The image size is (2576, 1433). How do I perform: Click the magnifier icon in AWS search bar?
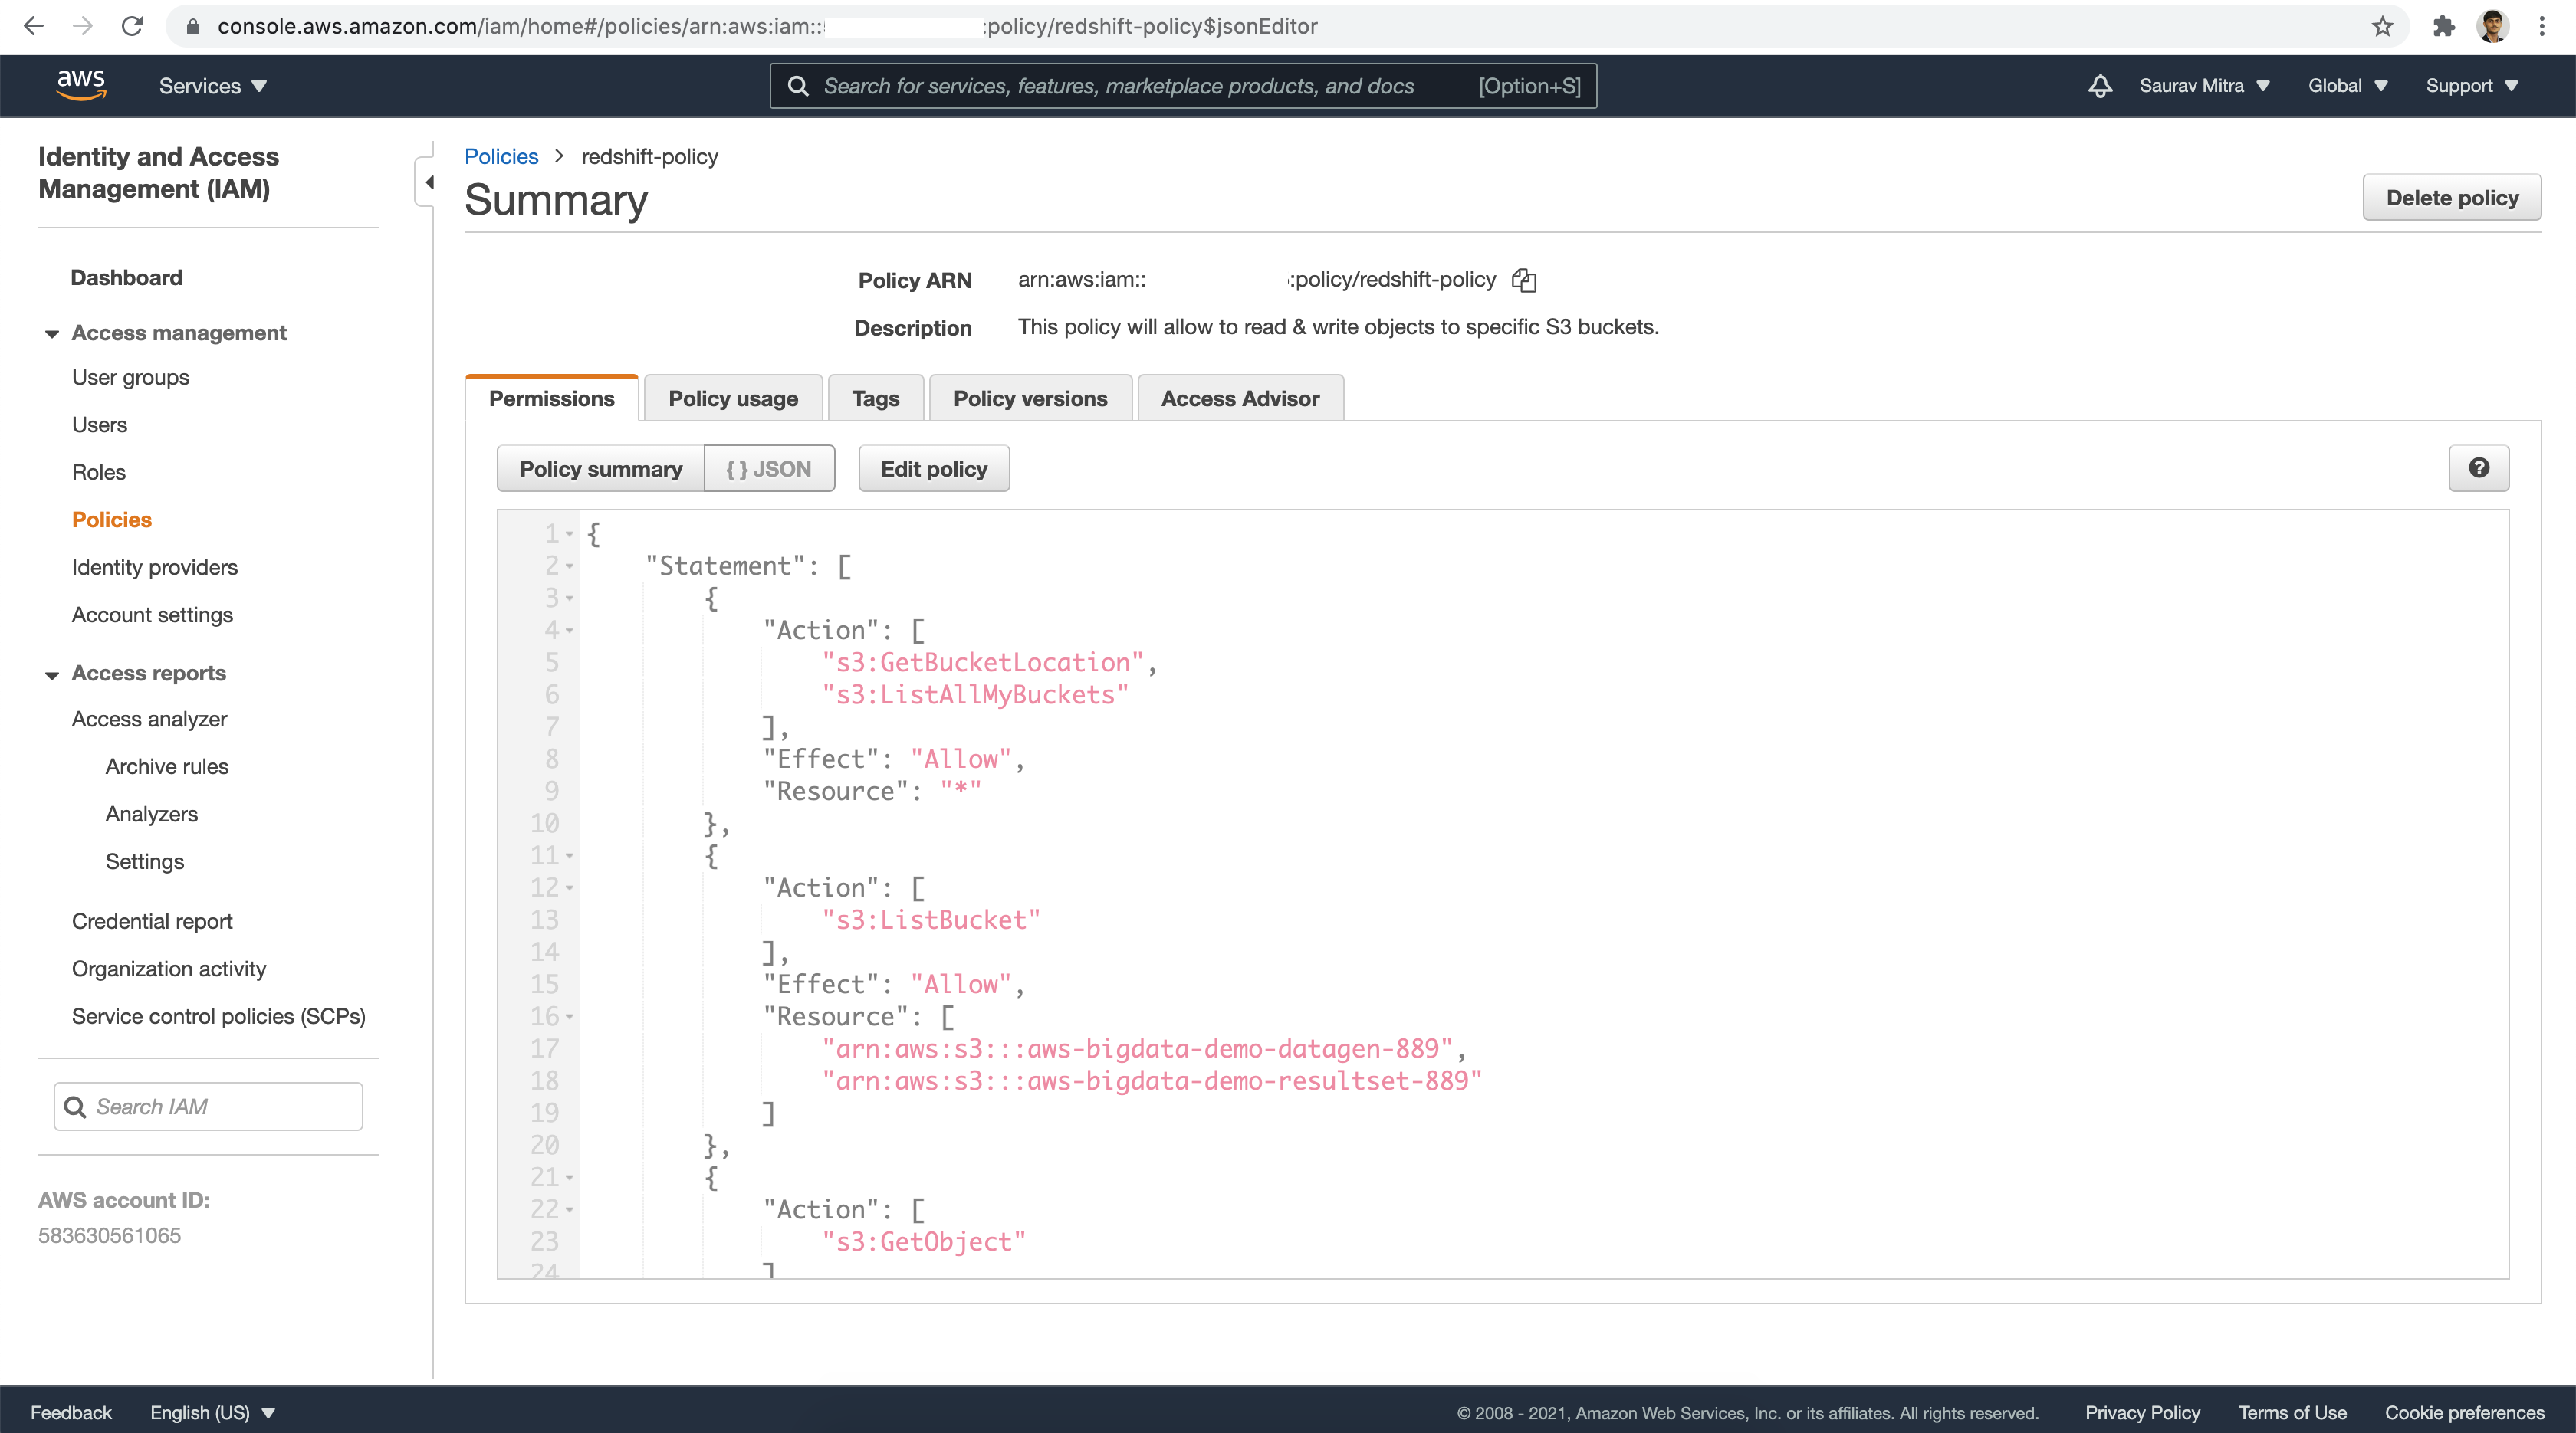pyautogui.click(x=797, y=86)
